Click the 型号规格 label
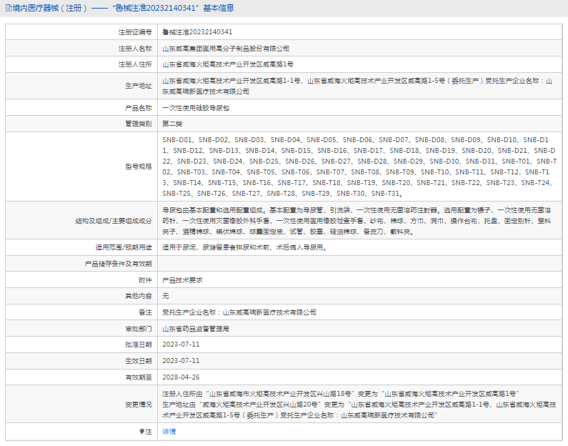Image resolution: width=568 pixels, height=446 pixels. click(139, 167)
